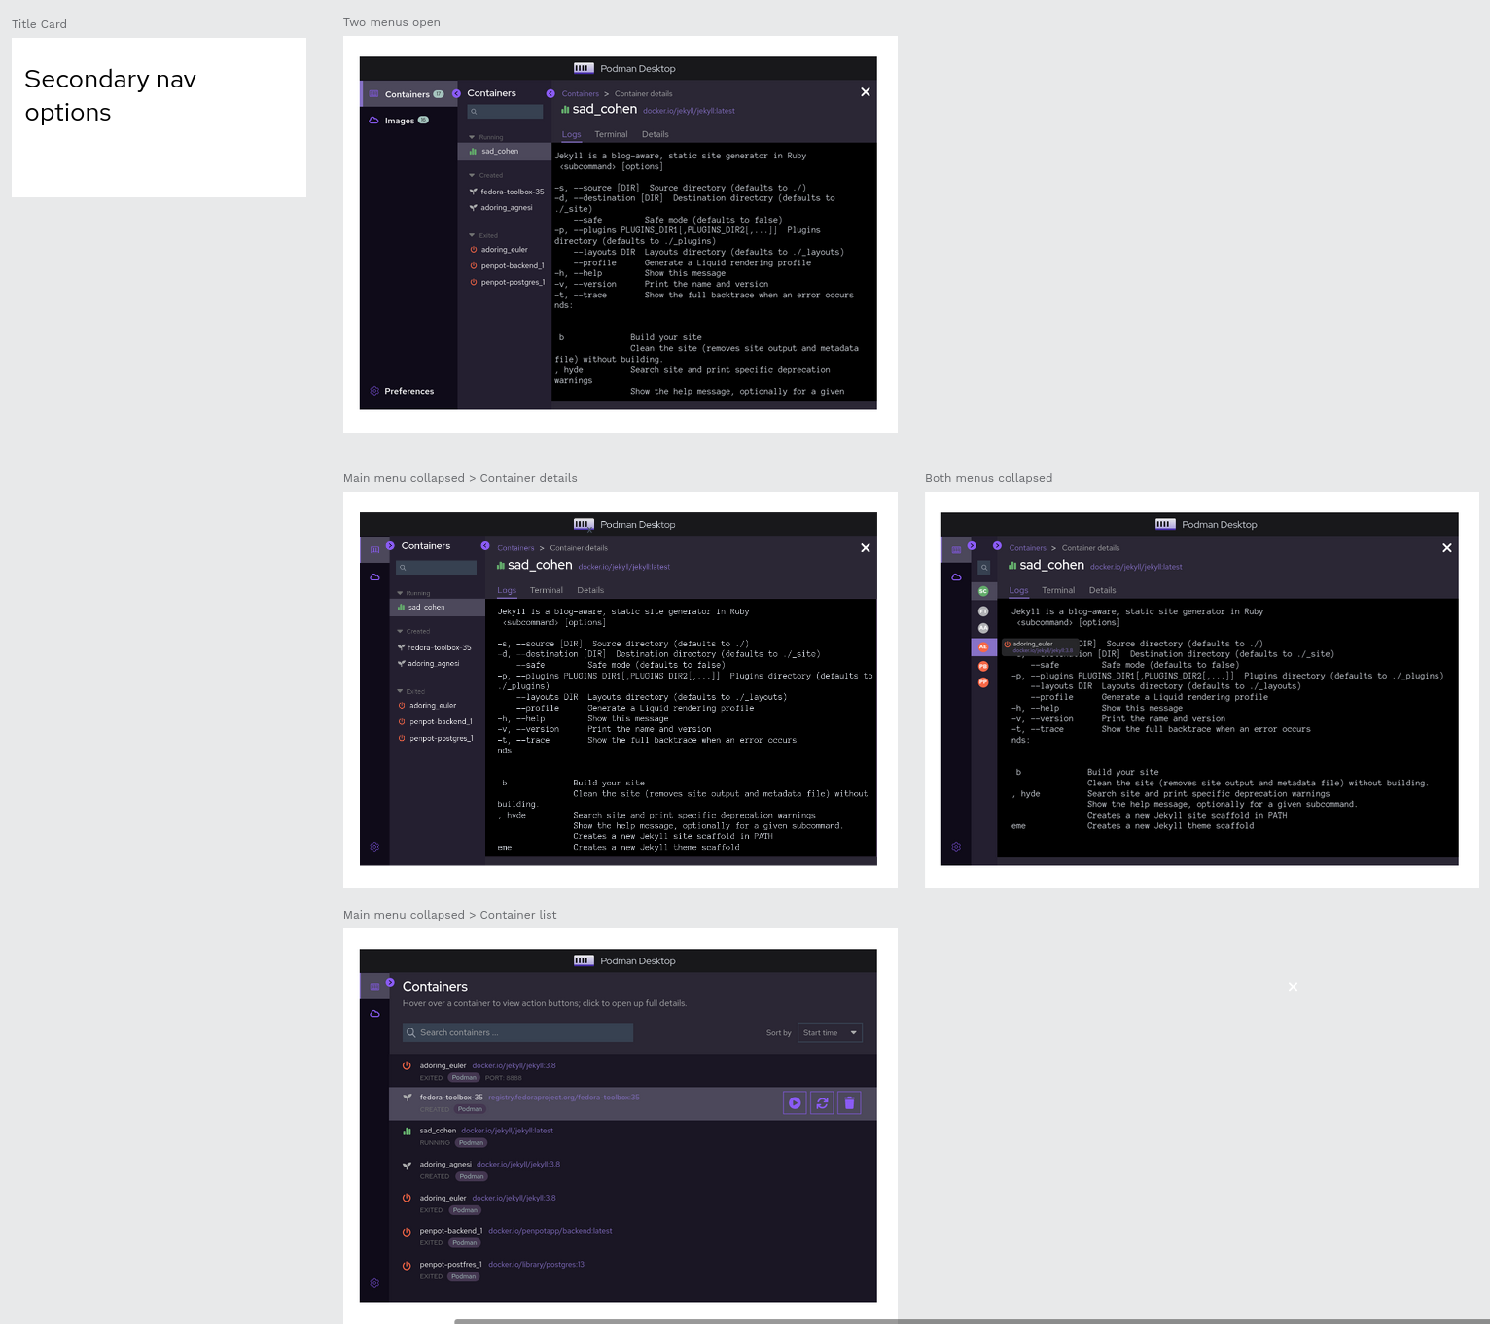This screenshot has width=1490, height=1324.
Task: Click the search magnifier icon in collapsed secondary nav
Action: point(983,567)
